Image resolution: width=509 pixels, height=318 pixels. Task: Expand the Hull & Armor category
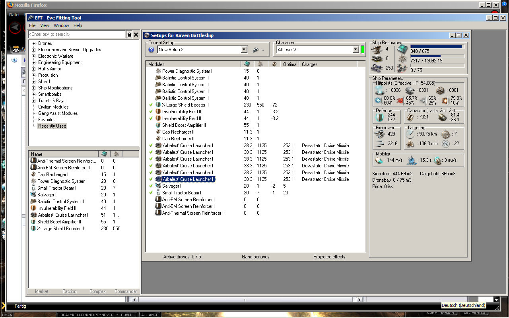click(34, 69)
